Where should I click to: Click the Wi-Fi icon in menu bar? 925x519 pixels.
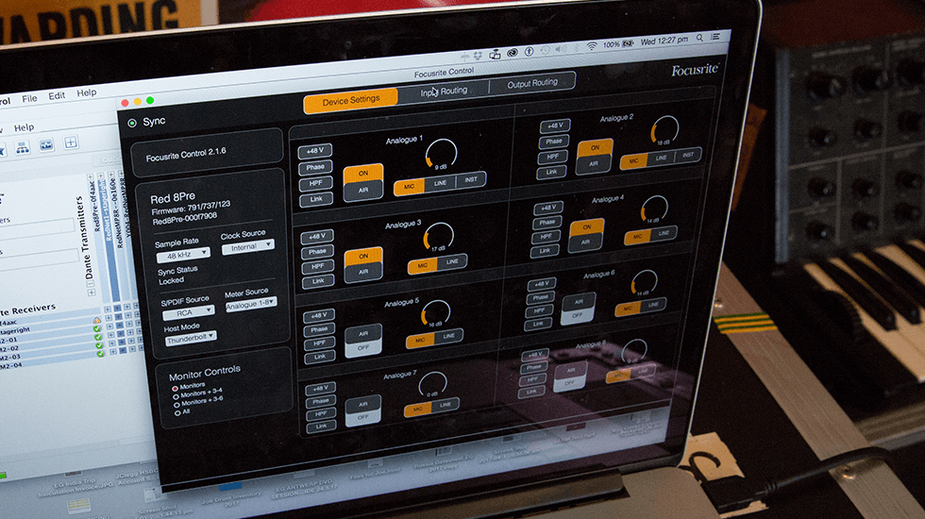(x=591, y=45)
